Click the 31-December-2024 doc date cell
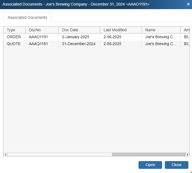 pyautogui.click(x=79, y=44)
